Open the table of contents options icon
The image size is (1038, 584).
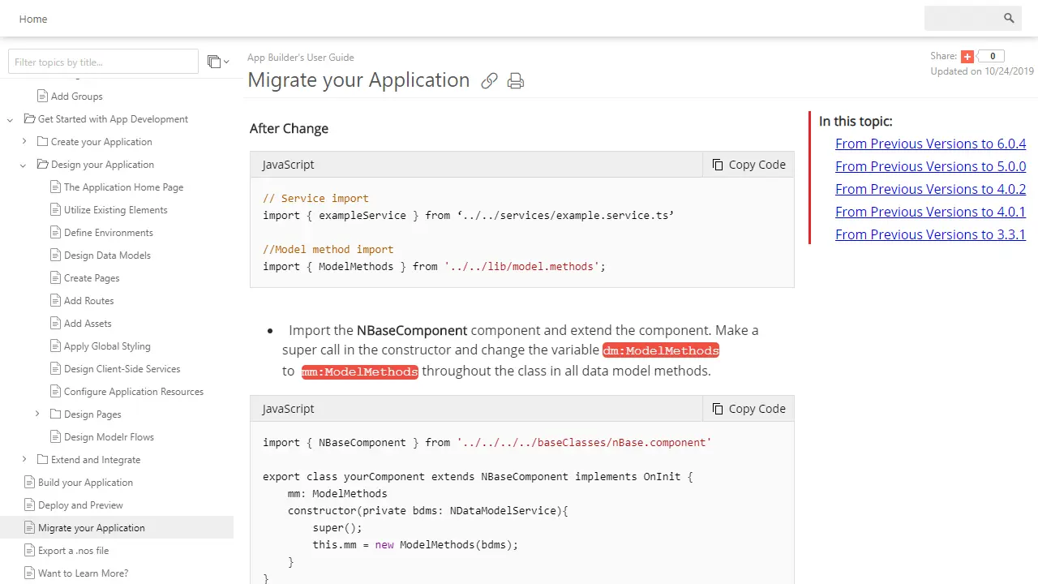click(217, 62)
